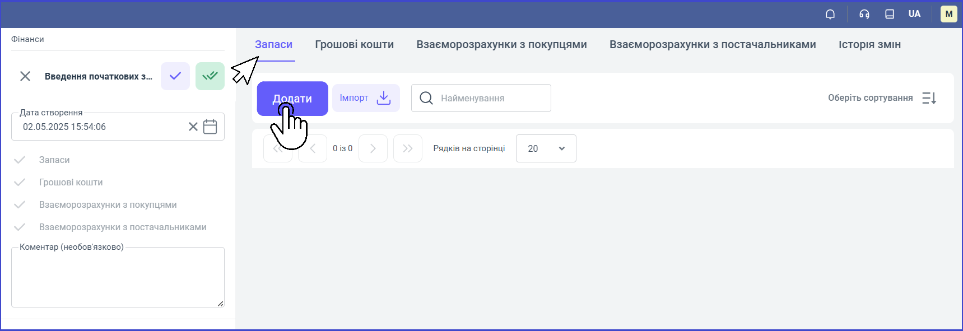Image resolution: width=963 pixels, height=331 pixels.
Task: Switch the interface language with UA
Action: (914, 14)
